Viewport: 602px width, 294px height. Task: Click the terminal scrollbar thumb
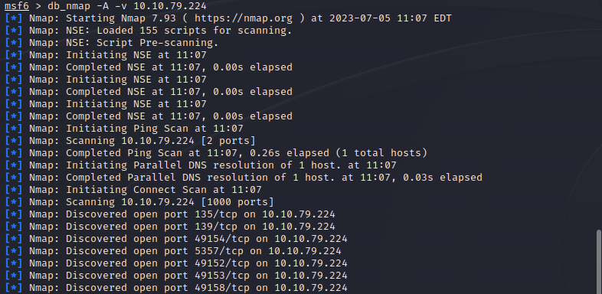point(598,262)
